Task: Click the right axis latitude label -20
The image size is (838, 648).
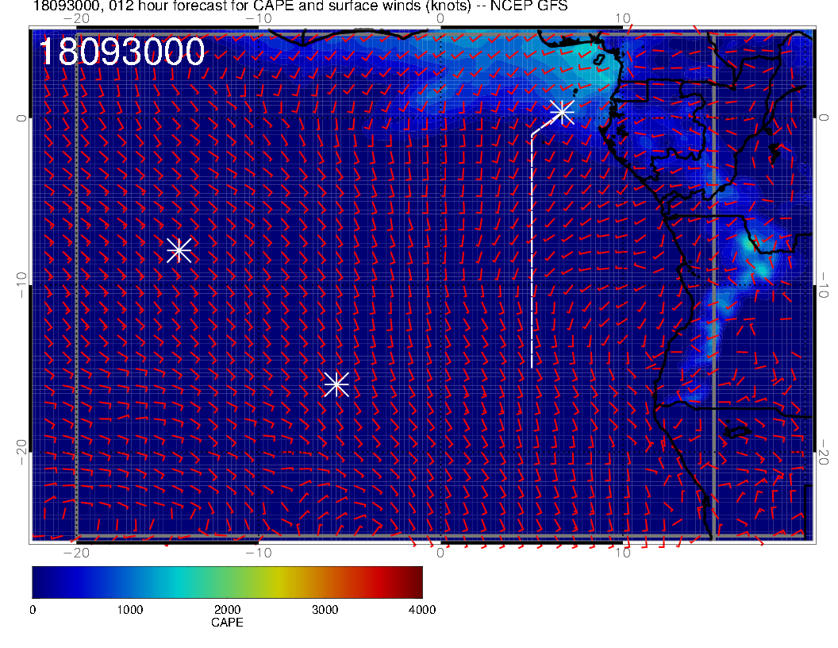Action: (x=824, y=453)
